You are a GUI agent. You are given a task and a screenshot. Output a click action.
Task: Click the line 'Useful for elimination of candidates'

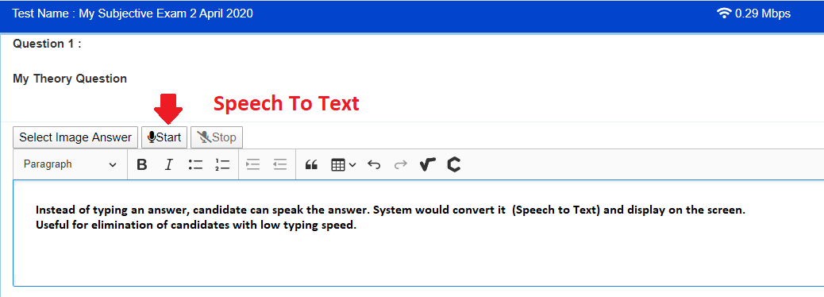click(x=196, y=226)
